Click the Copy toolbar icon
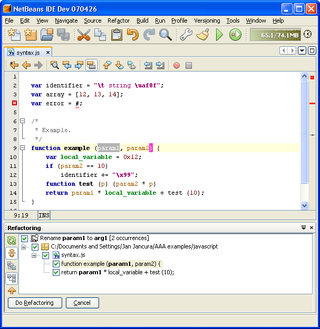The image size is (320, 329). pyautogui.click(x=100, y=35)
